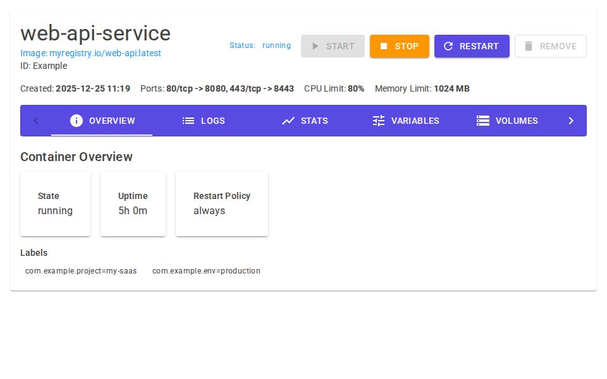Open Stats via the line-chart icon

point(288,121)
